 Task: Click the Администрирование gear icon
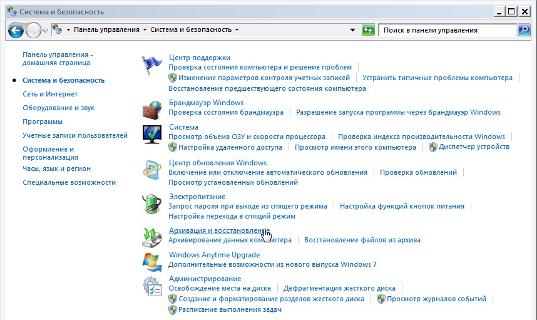pos(152,286)
